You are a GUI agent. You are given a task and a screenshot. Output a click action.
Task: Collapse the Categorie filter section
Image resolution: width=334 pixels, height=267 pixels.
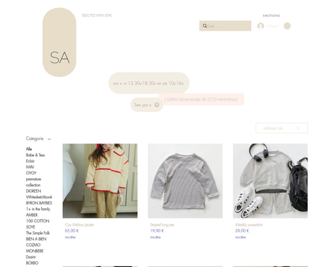49,139
